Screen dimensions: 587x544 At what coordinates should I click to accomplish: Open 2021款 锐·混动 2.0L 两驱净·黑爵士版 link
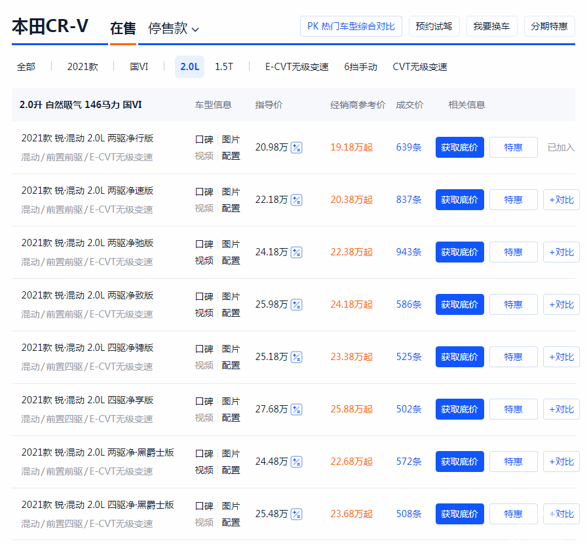pos(98,452)
